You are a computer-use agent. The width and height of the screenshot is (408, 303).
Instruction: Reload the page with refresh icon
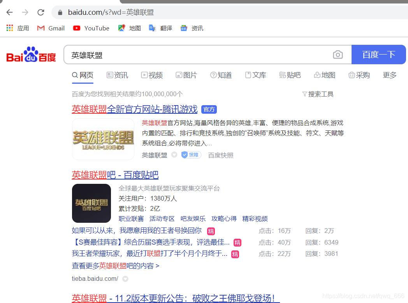pos(40,12)
